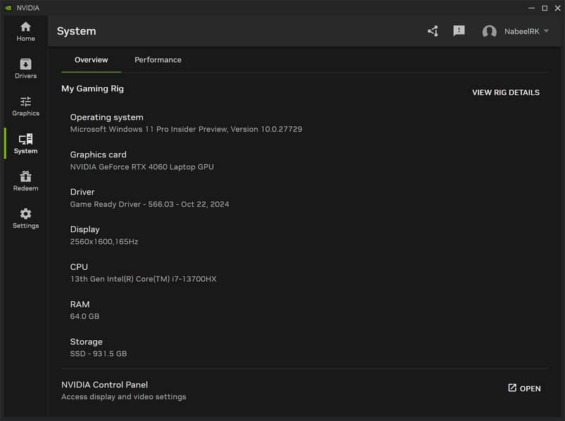The width and height of the screenshot is (565, 421).
Task: Open the NVIDIA Control Panel
Action: [x=524, y=389]
